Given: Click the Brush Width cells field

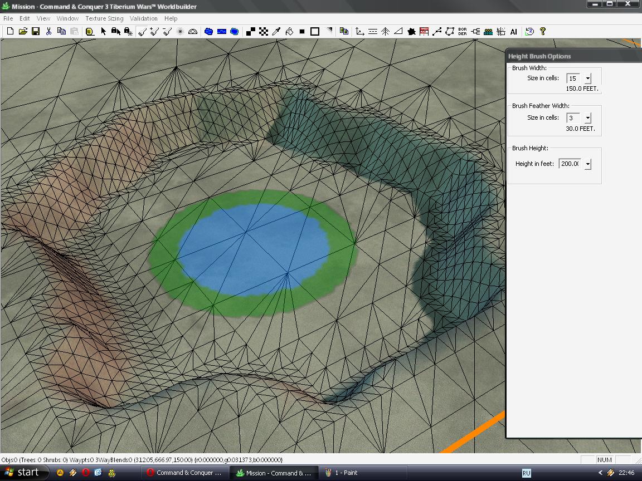Looking at the screenshot, I should click(x=573, y=78).
